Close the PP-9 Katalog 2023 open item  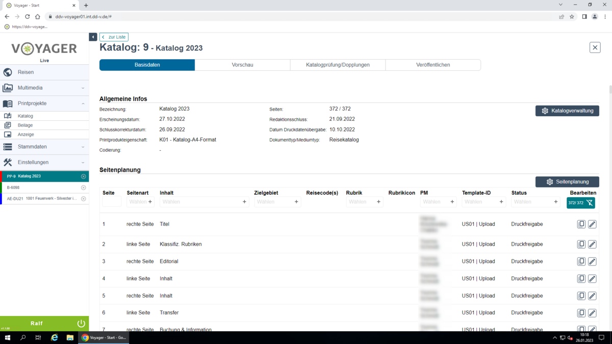(84, 176)
